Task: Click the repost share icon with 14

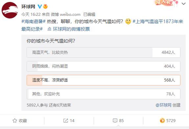Action: pyautogui.click(x=66, y=120)
